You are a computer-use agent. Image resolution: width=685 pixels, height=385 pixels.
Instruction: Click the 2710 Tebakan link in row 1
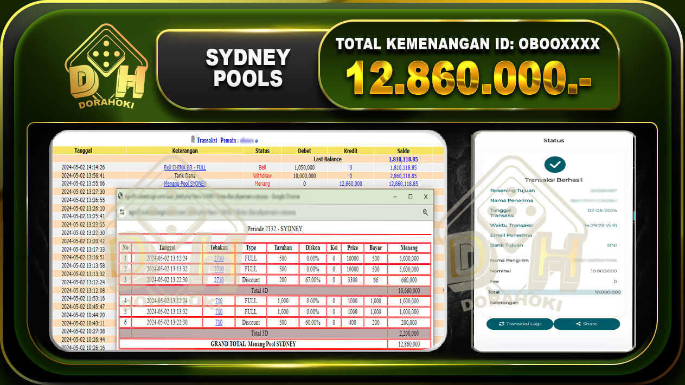218,258
